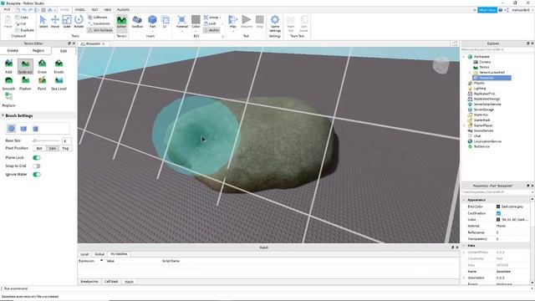
Task: Collapse the Brush Settings section
Action: (x=3, y=115)
